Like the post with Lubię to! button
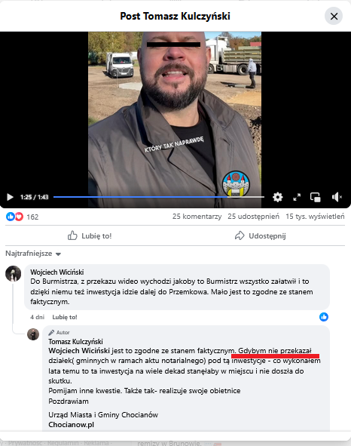351x446 pixels. 90,235
